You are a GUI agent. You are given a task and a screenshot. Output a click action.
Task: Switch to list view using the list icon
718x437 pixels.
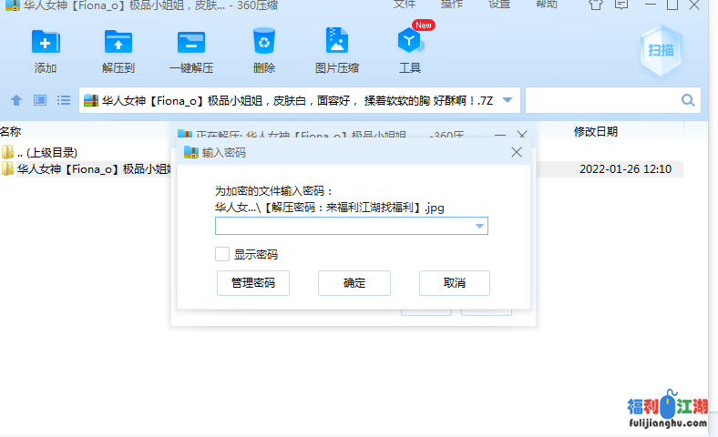click(64, 100)
